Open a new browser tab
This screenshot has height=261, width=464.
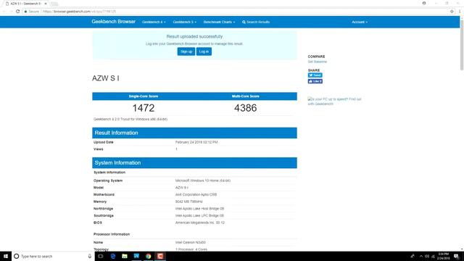point(54,4)
